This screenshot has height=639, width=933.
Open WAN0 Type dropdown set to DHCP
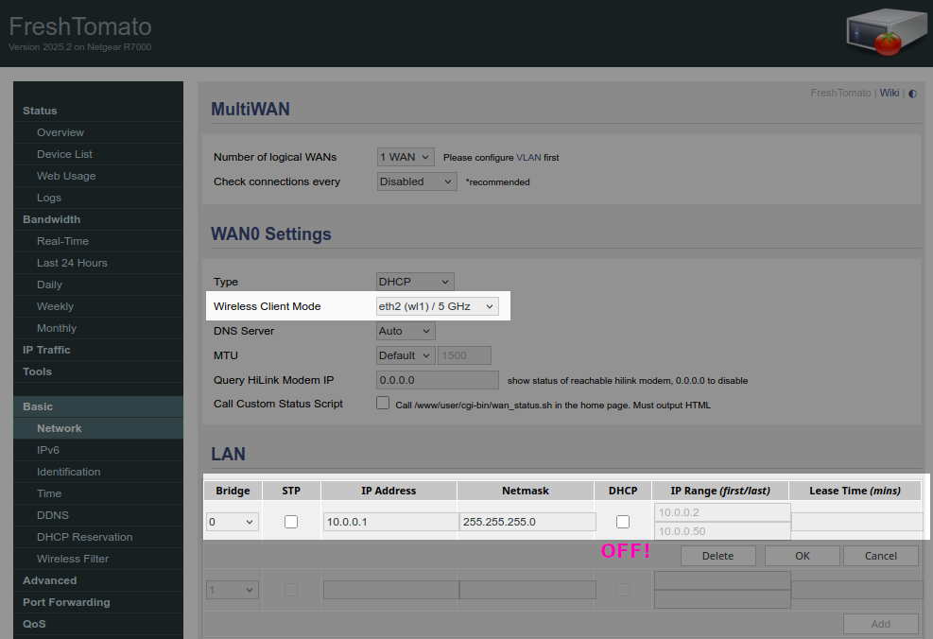coord(415,282)
